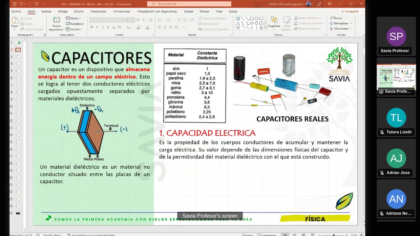
Task: Switch to slide sorter view icon
Action: click(x=294, y=235)
